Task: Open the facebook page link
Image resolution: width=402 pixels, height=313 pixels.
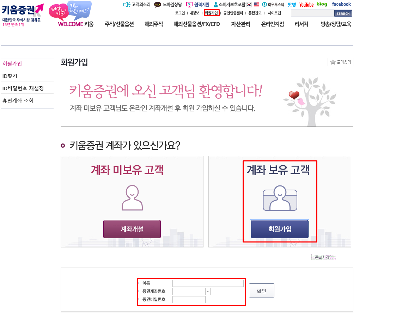Action: pos(341,4)
